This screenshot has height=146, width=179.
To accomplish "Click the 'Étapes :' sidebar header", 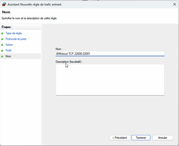I will (x=7, y=27).
